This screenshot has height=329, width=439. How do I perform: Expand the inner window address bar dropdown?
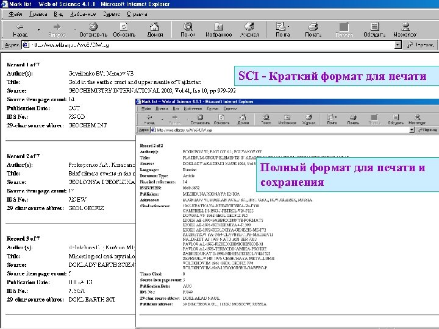412,130
